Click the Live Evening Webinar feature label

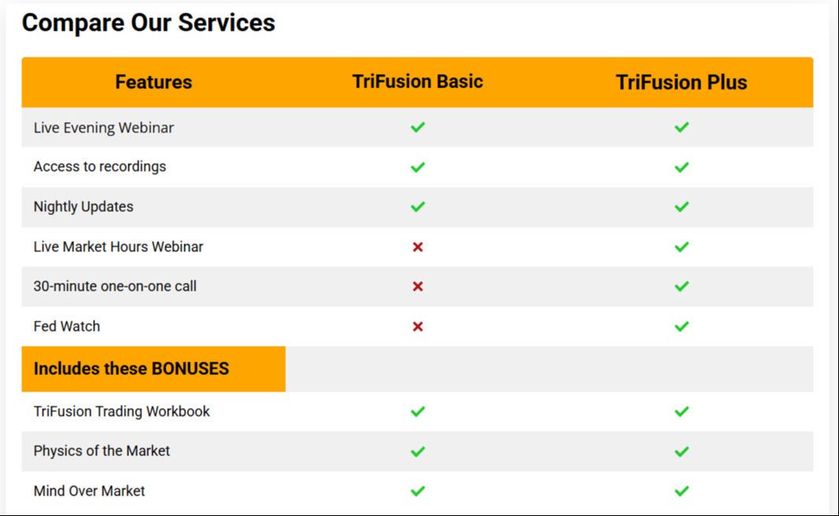(x=104, y=128)
